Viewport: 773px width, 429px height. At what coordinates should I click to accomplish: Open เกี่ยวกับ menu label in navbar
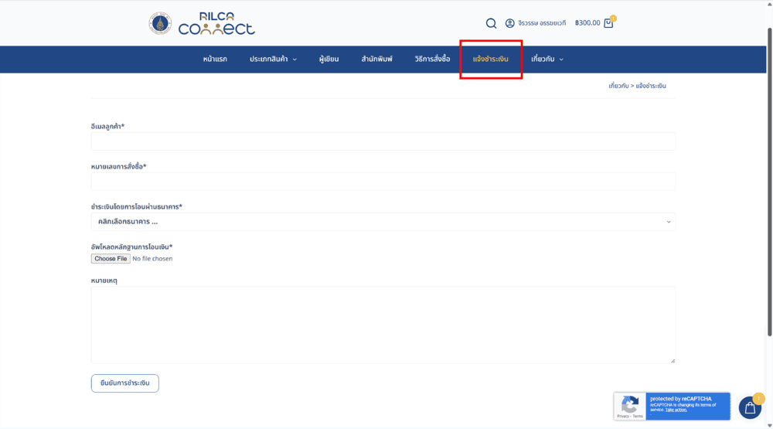pos(543,60)
